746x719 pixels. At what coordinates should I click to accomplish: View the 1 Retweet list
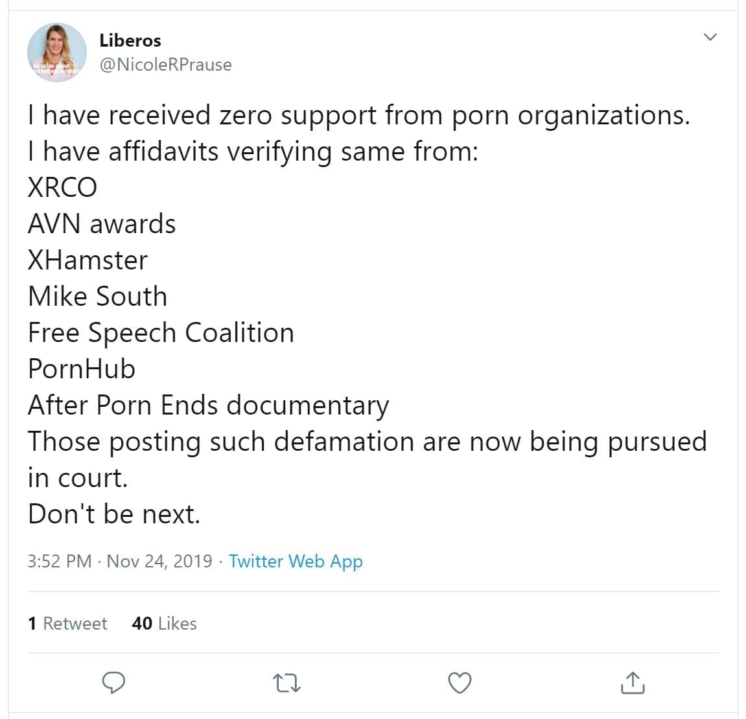tap(67, 623)
